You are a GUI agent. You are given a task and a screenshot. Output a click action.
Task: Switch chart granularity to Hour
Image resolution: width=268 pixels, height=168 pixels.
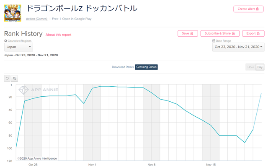tap(250, 67)
